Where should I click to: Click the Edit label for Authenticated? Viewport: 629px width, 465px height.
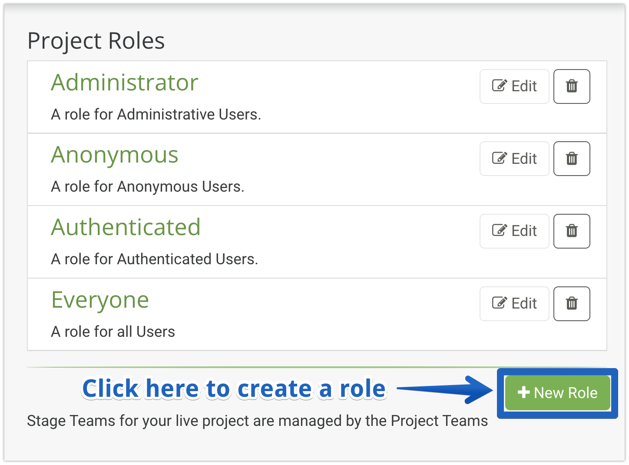pyautogui.click(x=524, y=231)
